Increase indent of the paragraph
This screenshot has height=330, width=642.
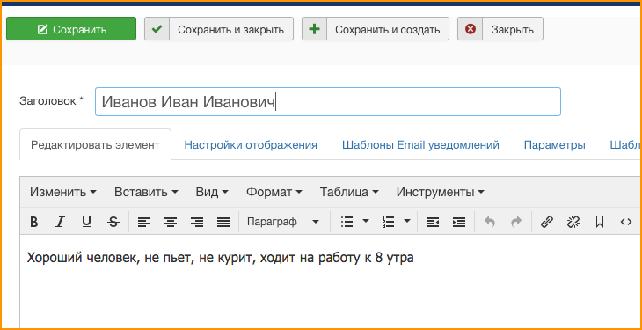pos(459,222)
